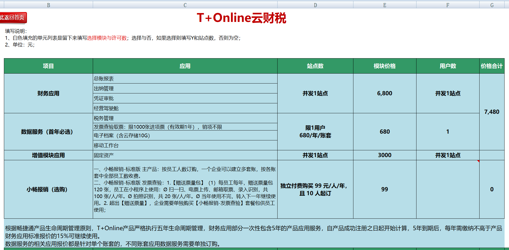Select the 财务应用 cell

click(x=48, y=93)
